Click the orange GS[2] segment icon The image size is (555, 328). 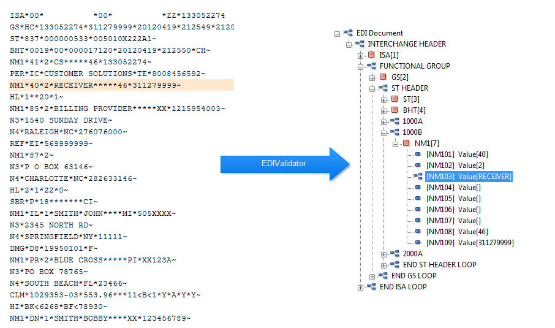point(383,77)
